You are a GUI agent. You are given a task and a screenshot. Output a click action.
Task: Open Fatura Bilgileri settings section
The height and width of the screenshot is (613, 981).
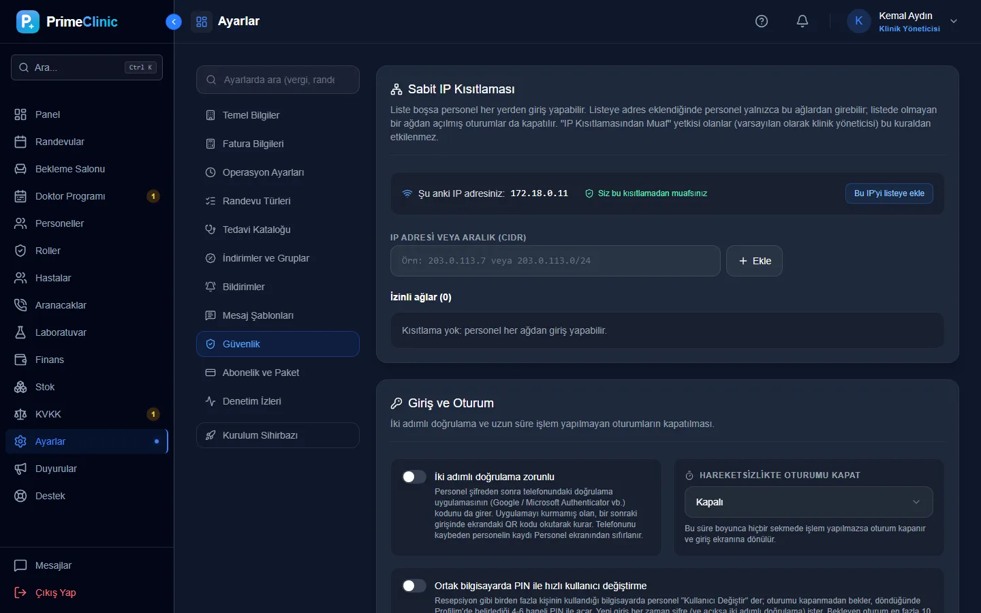(x=278, y=144)
